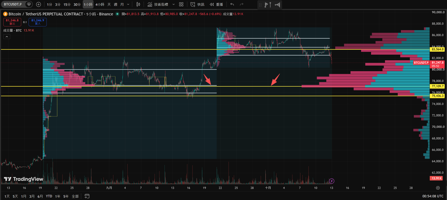Open the candlestick chart type menu
The height and width of the screenshot is (200, 447).
click(x=138, y=4)
